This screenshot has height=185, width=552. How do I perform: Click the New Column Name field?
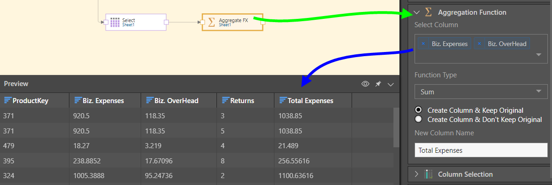481,150
